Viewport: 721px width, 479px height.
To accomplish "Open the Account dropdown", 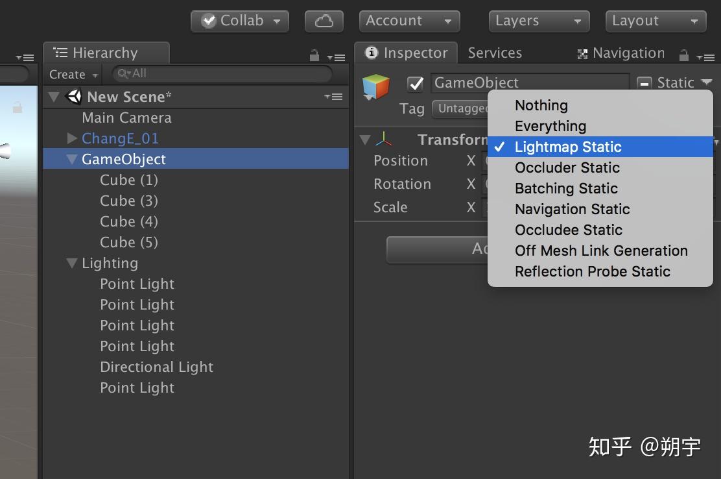I will [409, 21].
